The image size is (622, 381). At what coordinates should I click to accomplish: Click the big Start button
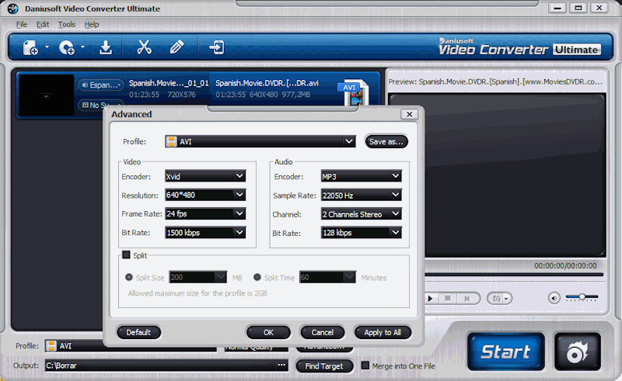506,352
